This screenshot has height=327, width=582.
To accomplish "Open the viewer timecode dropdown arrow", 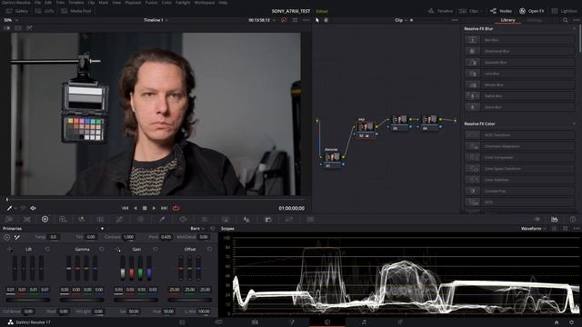I will pyautogui.click(x=274, y=20).
